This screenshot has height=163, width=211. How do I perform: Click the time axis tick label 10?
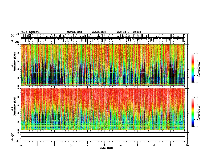pyautogui.click(x=187, y=145)
